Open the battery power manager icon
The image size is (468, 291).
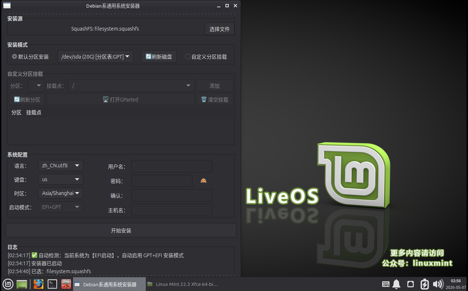pyautogui.click(x=424, y=284)
